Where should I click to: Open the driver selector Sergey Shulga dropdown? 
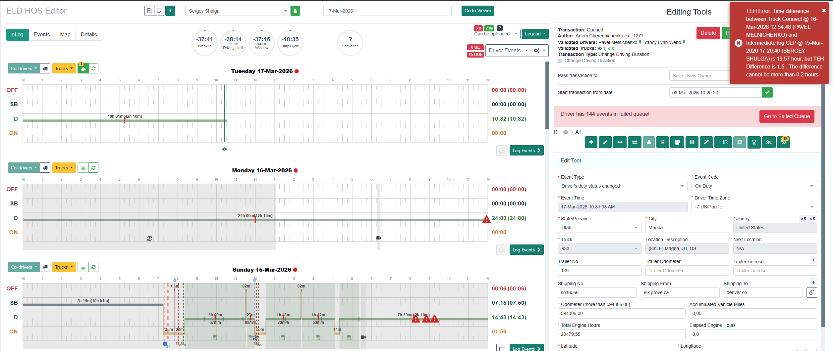click(238, 11)
